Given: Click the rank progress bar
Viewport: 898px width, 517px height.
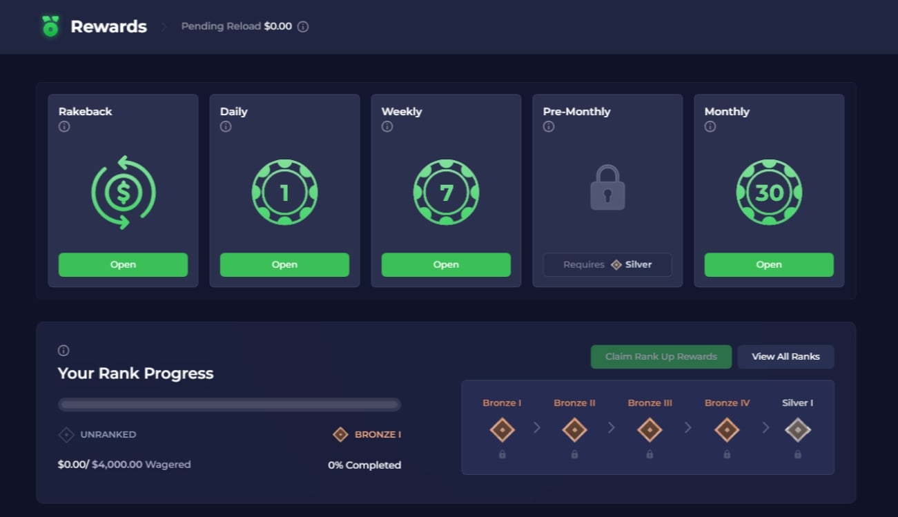Looking at the screenshot, I should (x=229, y=404).
